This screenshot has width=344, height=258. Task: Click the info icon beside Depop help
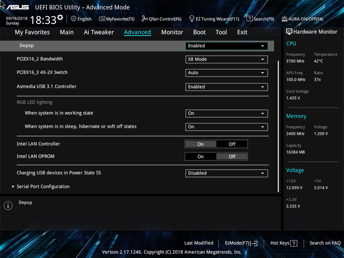pos(8,205)
